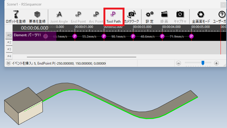Click the robot registration icon

[x=16, y=17]
